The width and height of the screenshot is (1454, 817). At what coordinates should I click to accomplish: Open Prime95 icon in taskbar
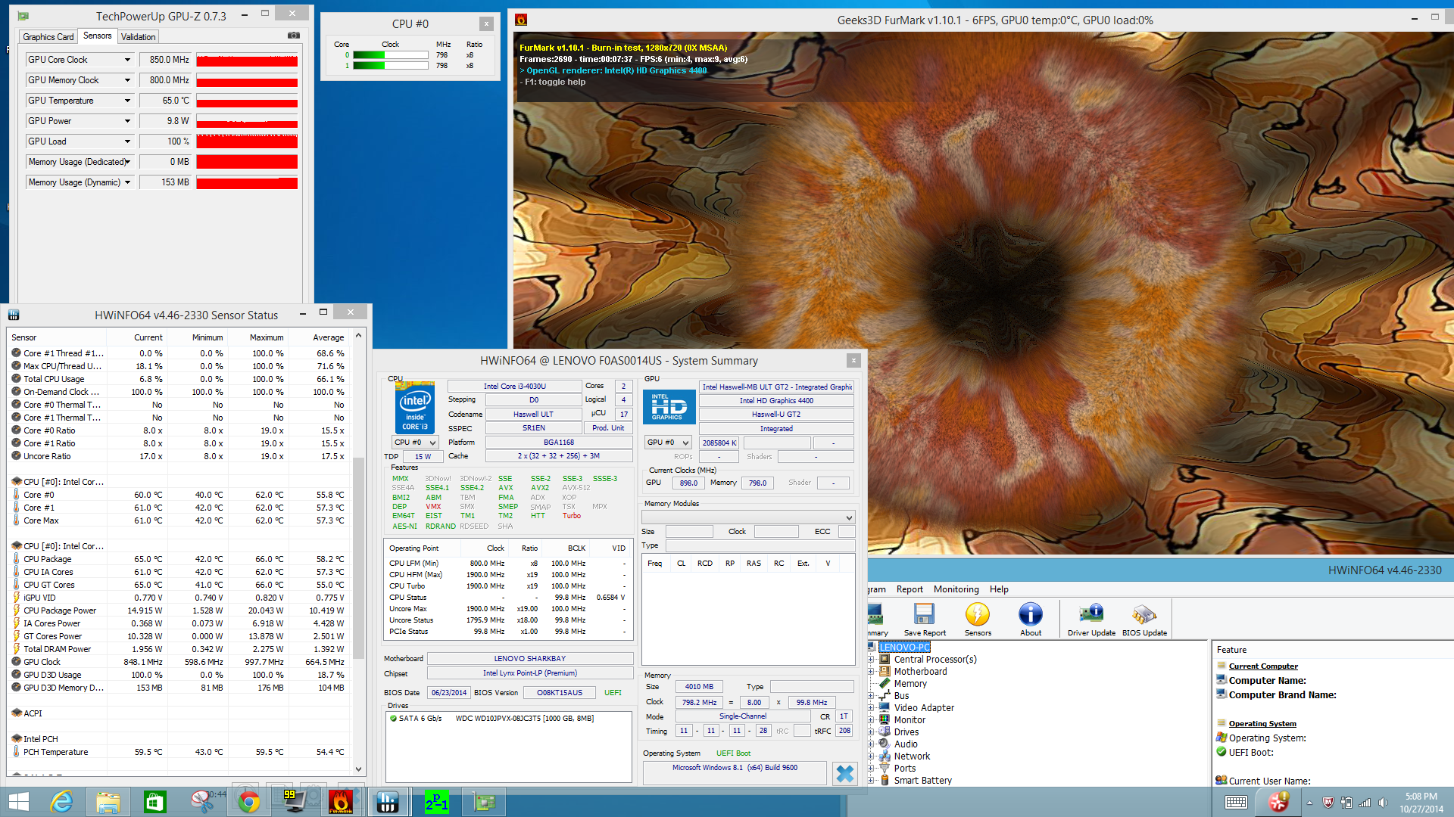click(x=436, y=802)
